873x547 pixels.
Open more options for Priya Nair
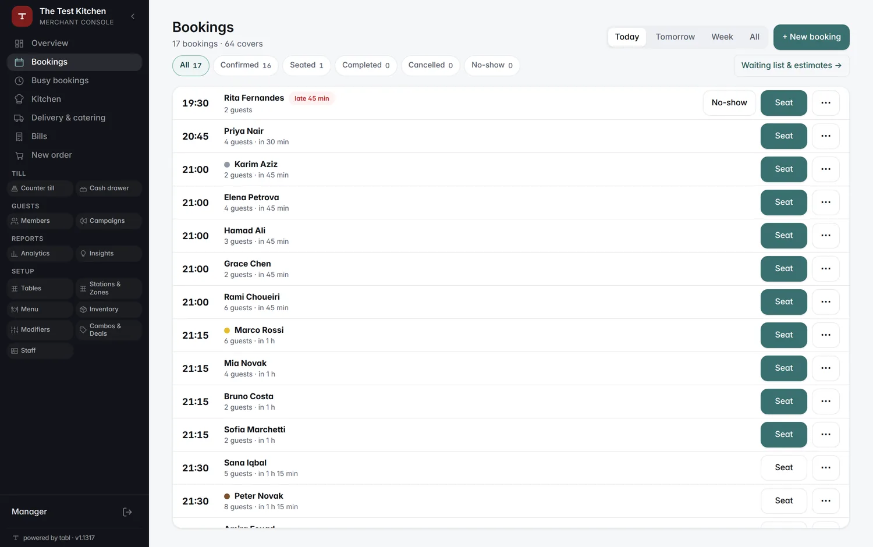[x=826, y=136]
